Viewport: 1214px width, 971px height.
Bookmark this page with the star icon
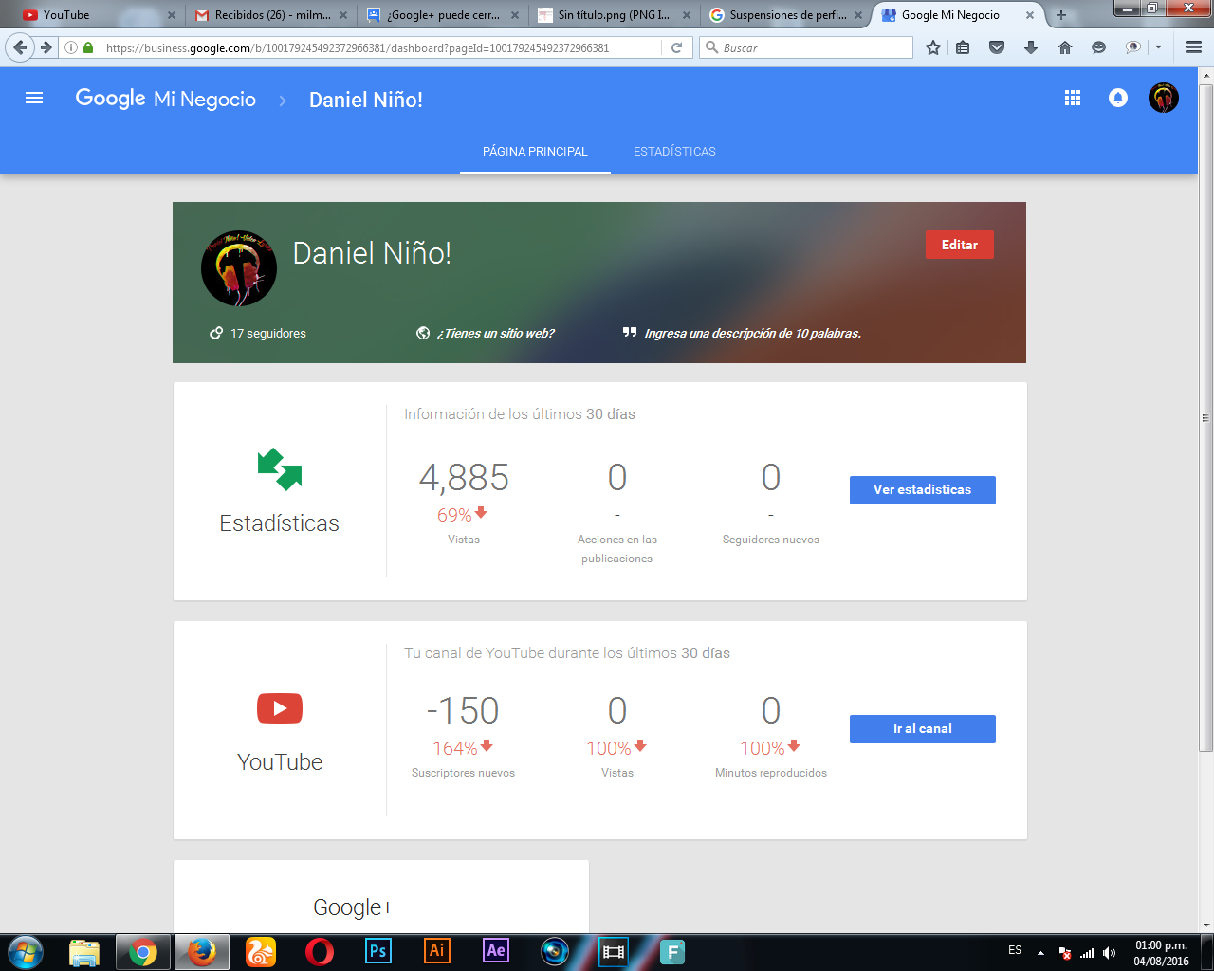coord(933,47)
